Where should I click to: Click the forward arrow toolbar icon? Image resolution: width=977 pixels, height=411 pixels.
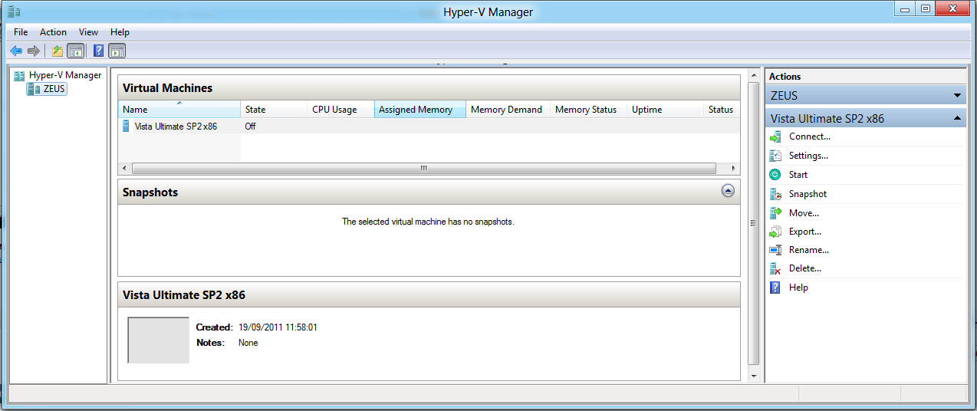[x=33, y=51]
